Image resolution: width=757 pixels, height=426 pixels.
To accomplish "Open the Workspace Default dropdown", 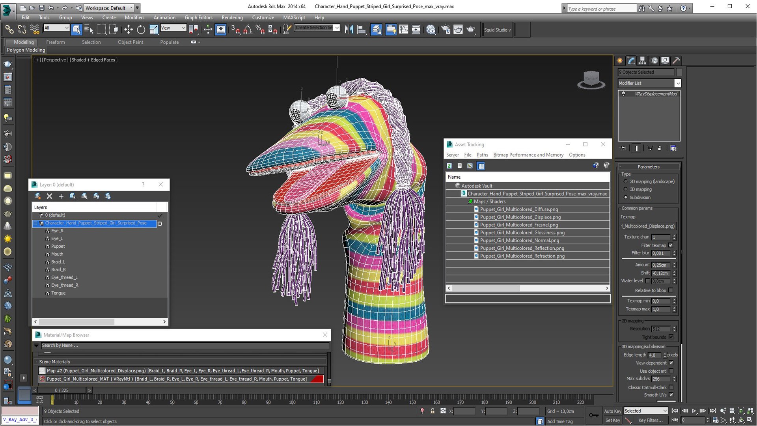I will [x=109, y=8].
